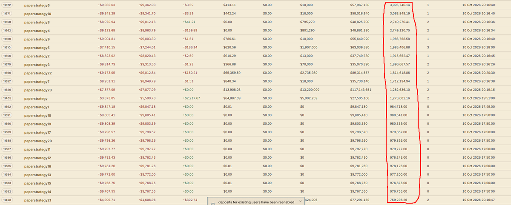Open ID badge 11658

coord(7,22)
